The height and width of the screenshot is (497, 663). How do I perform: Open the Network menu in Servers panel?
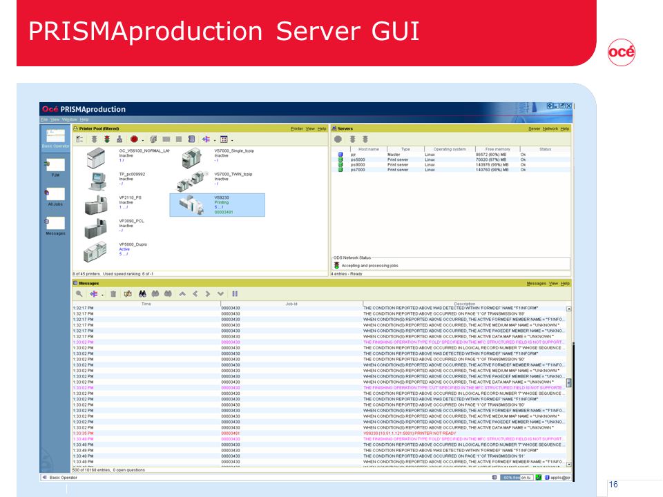tap(550, 128)
